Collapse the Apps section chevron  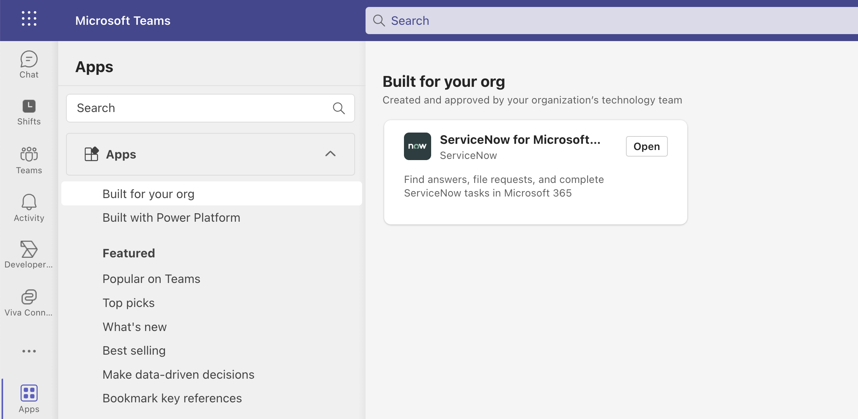click(x=330, y=154)
